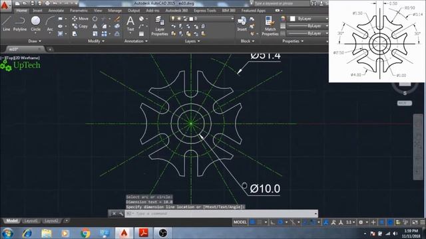Click the object color swatch
This screenshot has height=239, width=426.
292,19
